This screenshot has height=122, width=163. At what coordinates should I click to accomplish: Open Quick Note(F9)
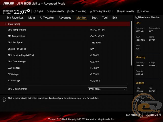127,11
